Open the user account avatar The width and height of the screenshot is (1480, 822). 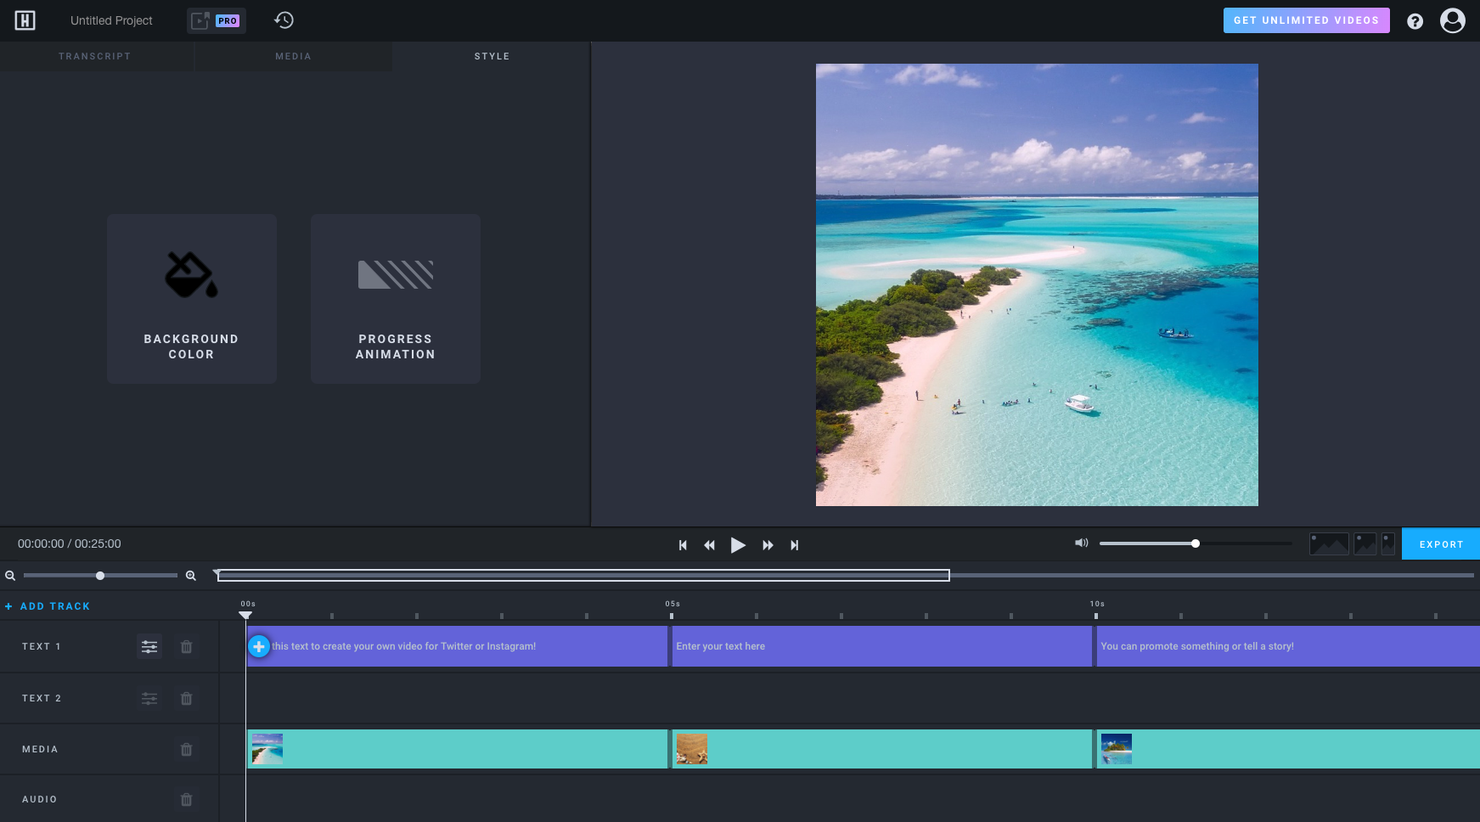[x=1453, y=20]
